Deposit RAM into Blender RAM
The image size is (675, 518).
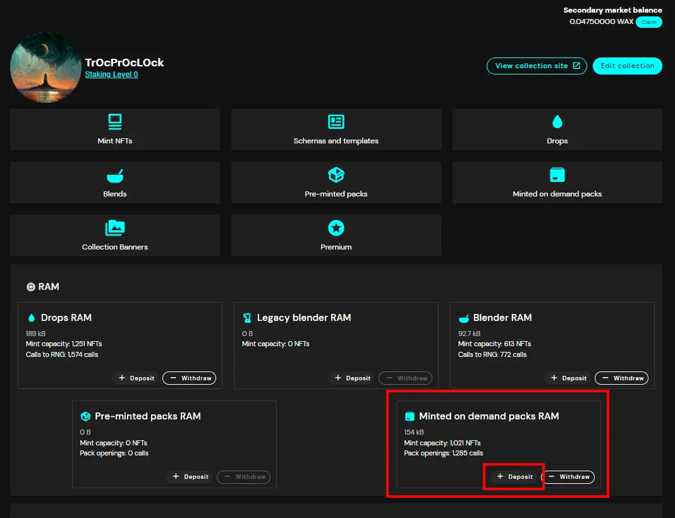(x=569, y=378)
